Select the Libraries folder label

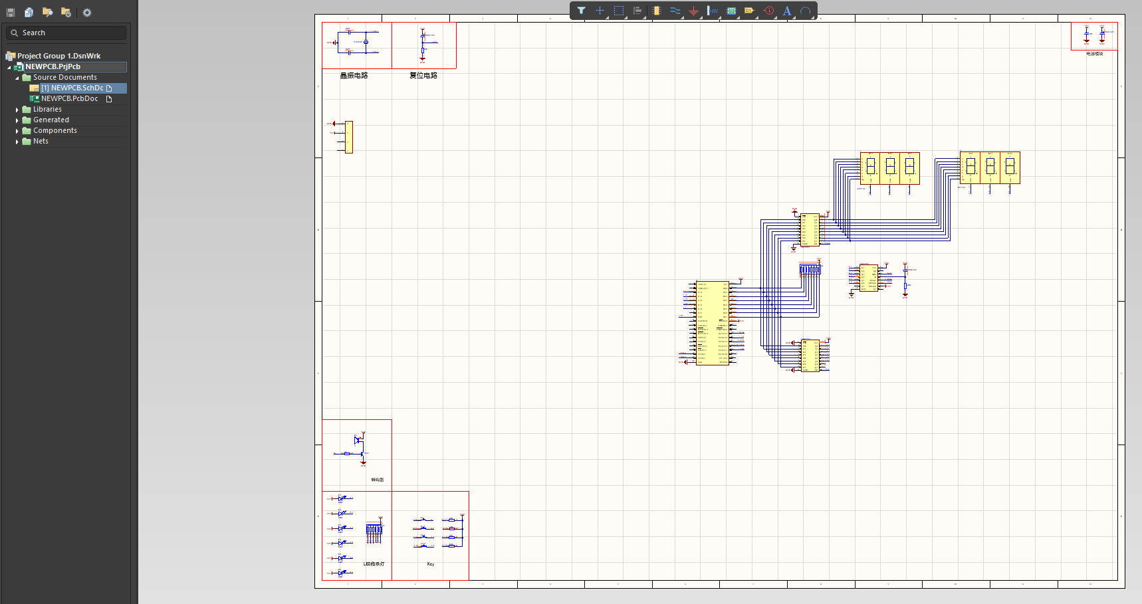tap(47, 109)
